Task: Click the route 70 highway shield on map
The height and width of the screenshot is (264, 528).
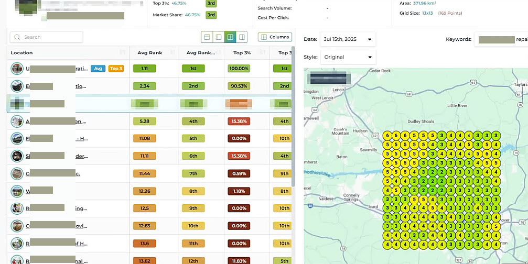Action: (x=522, y=222)
